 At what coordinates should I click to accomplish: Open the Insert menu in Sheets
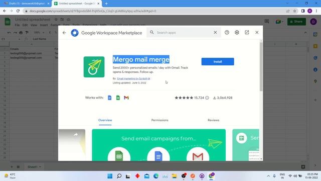[x=44, y=25]
